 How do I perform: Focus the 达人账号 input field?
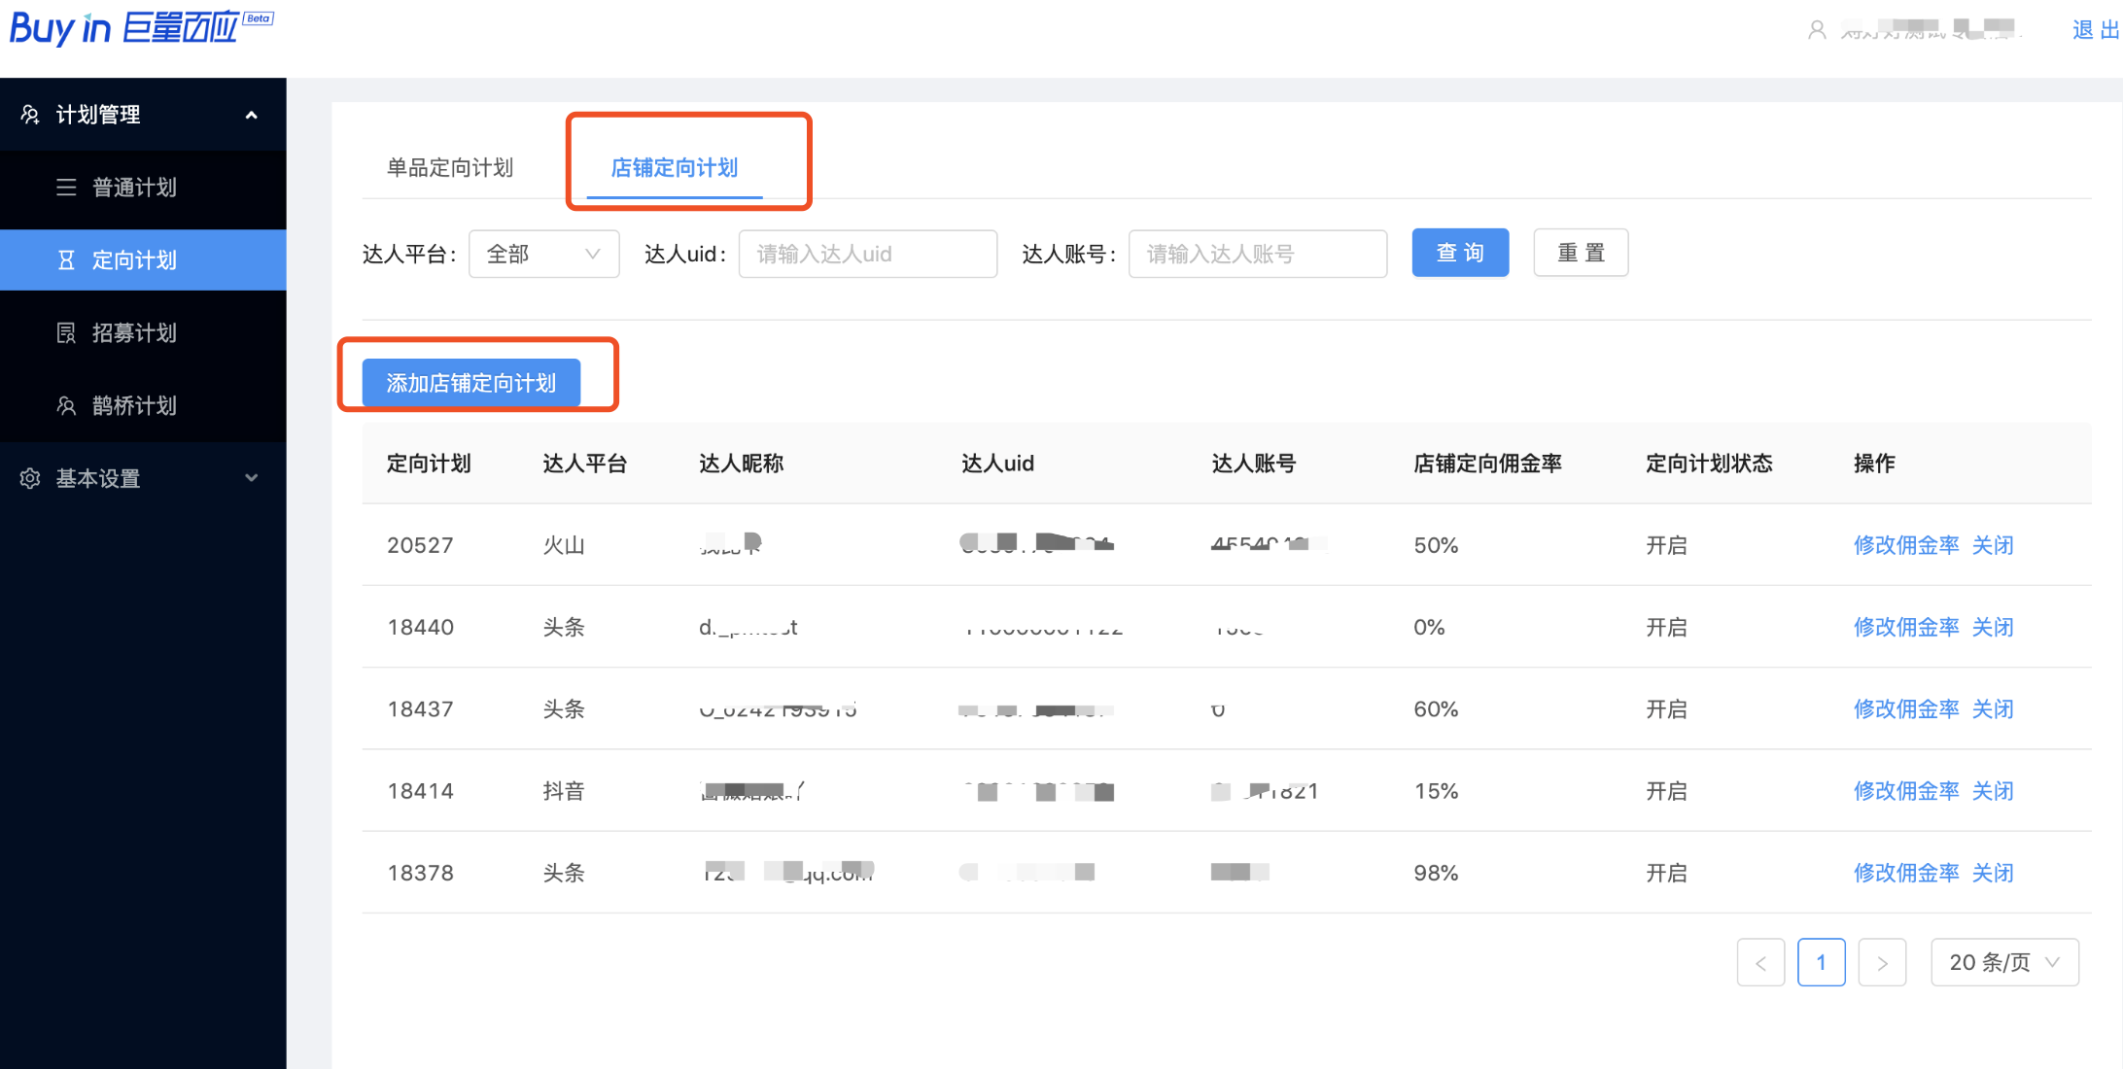click(1258, 254)
